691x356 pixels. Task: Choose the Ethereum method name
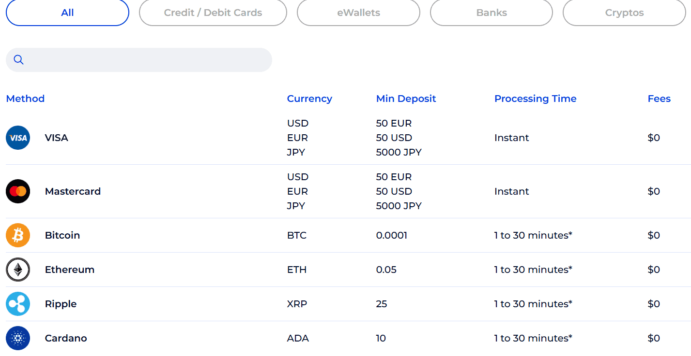[70, 270]
